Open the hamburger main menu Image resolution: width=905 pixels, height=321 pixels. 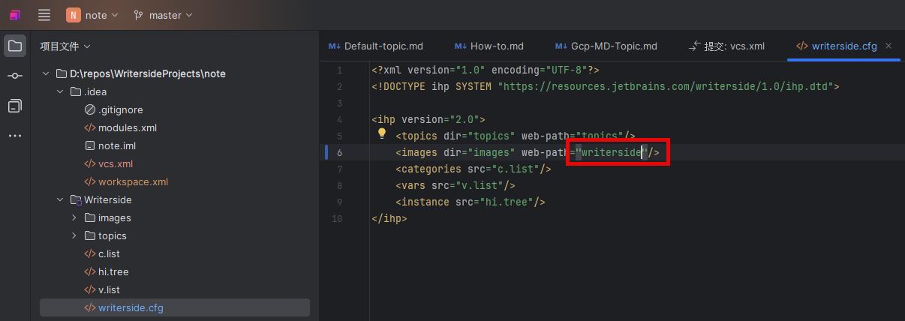coord(44,15)
